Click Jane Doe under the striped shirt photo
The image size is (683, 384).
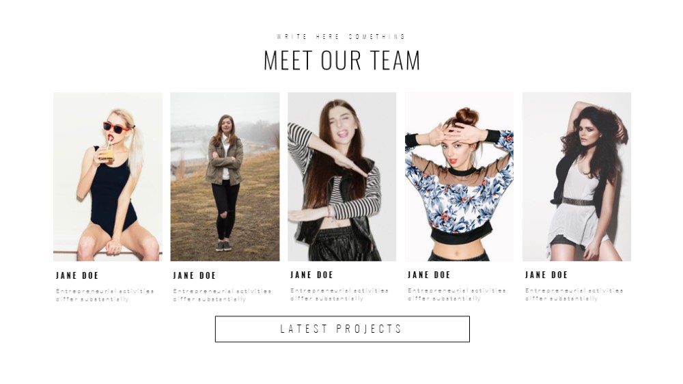point(311,275)
